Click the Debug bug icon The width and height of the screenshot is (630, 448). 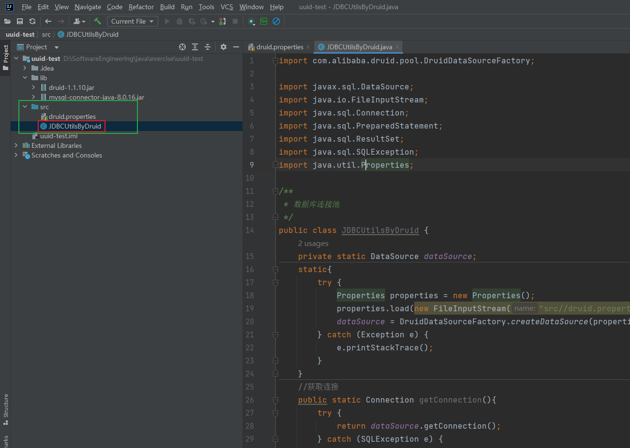pyautogui.click(x=180, y=21)
